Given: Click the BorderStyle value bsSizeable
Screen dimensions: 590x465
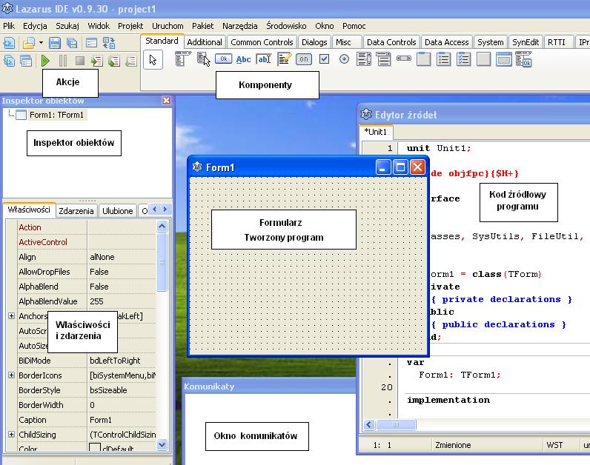Looking at the screenshot, I should tap(108, 389).
